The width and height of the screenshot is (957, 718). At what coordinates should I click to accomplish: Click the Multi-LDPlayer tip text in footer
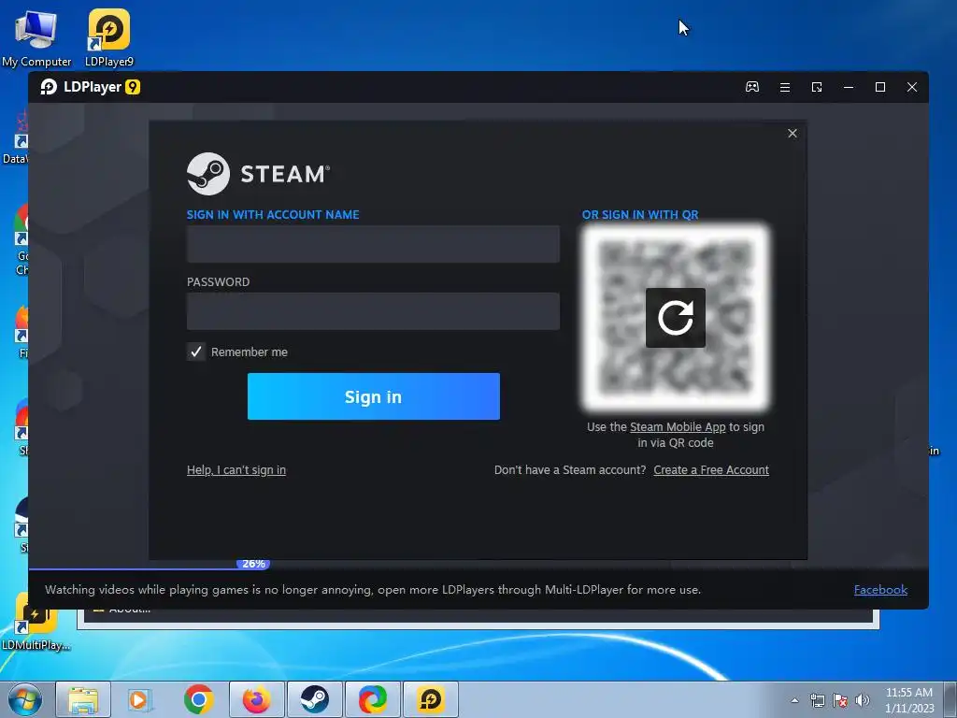click(x=373, y=590)
